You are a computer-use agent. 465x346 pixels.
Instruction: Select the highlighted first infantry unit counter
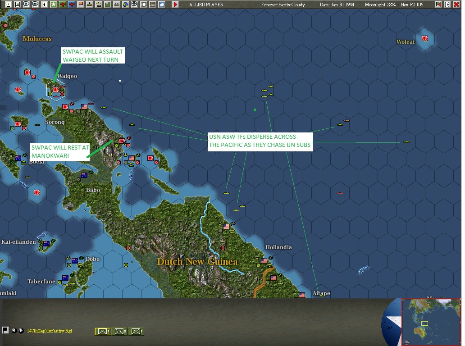point(103,332)
